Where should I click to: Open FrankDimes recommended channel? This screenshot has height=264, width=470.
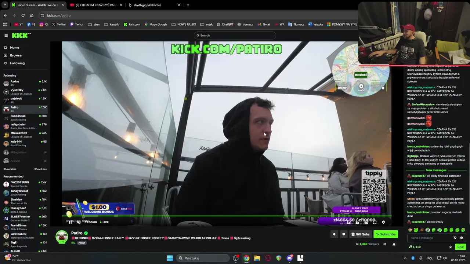(x=25, y=227)
